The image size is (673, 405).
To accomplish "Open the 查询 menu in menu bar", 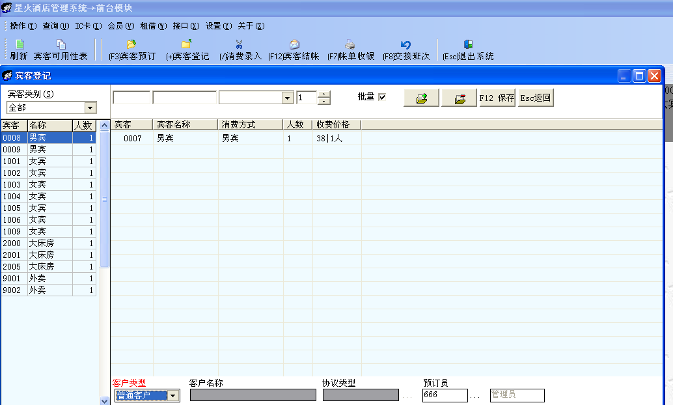I will pyautogui.click(x=55, y=26).
